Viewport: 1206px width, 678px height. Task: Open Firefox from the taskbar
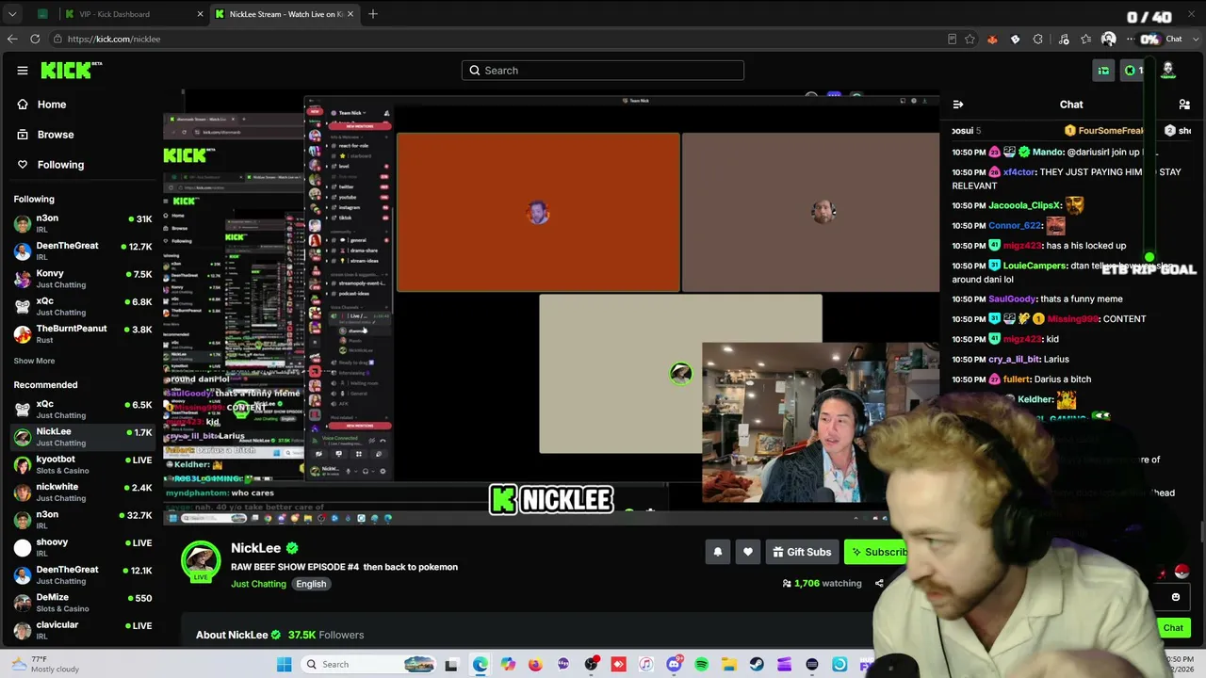click(535, 665)
